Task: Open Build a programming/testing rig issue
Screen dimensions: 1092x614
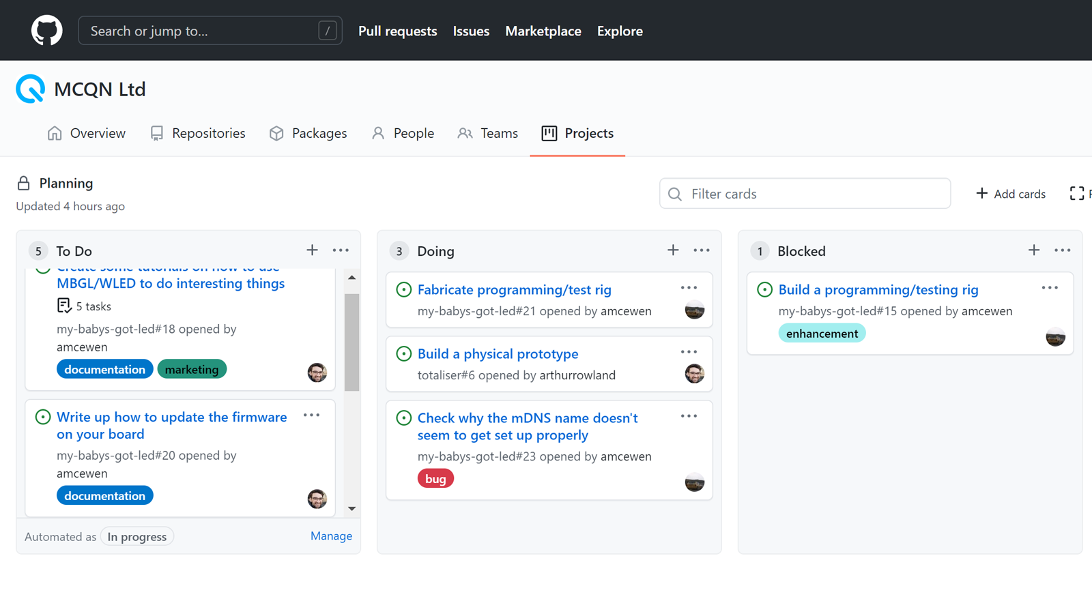Action: (878, 289)
